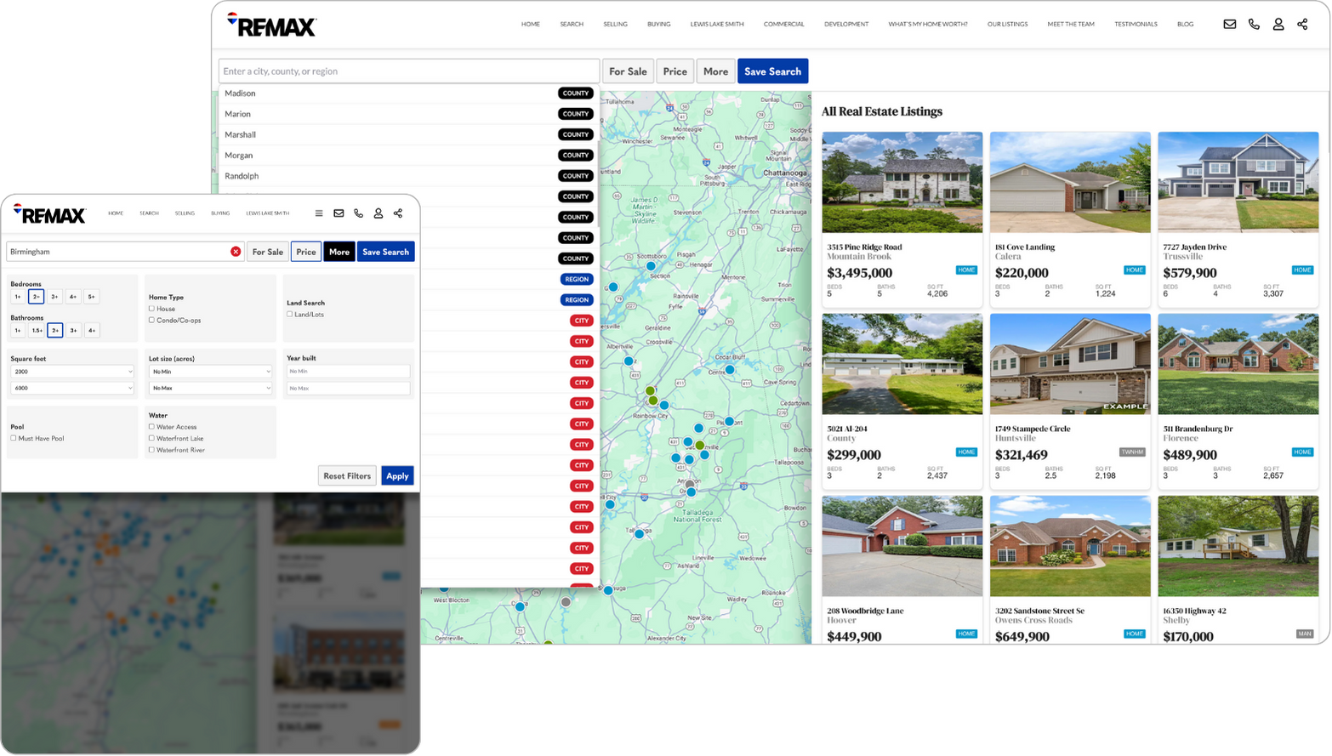Screen dimensions: 1332x756
Task: Open the SELLING menu in the large window
Action: (615, 25)
